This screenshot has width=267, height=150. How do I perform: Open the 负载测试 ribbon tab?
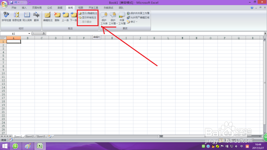[108, 8]
